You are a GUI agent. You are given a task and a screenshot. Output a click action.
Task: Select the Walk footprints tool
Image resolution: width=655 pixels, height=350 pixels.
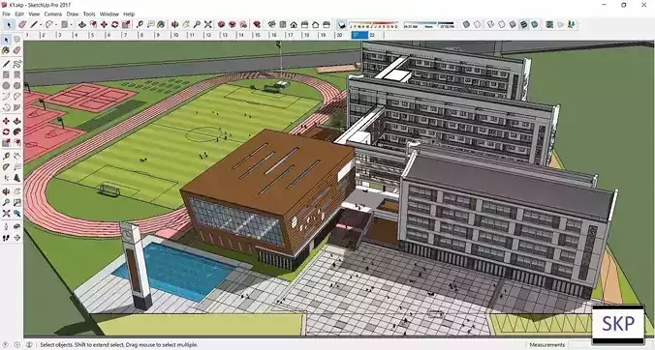pyautogui.click(x=6, y=237)
